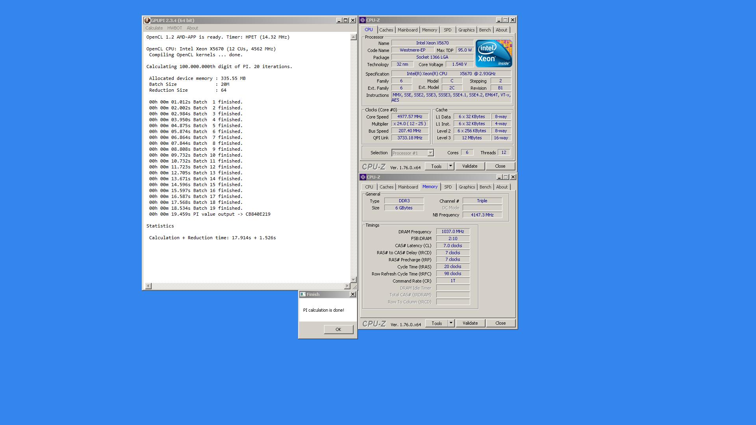Minimize the upper CPU-Z window

499,20
